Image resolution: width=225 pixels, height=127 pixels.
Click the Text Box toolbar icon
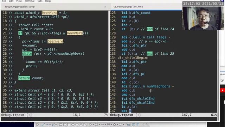coord(134,125)
